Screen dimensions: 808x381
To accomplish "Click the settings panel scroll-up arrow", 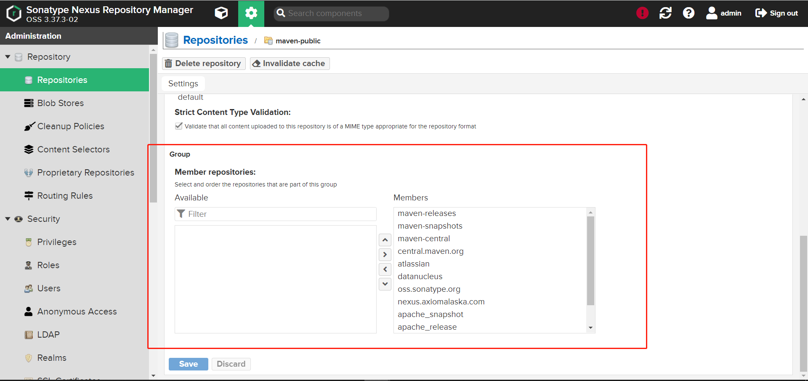I will pyautogui.click(x=803, y=99).
